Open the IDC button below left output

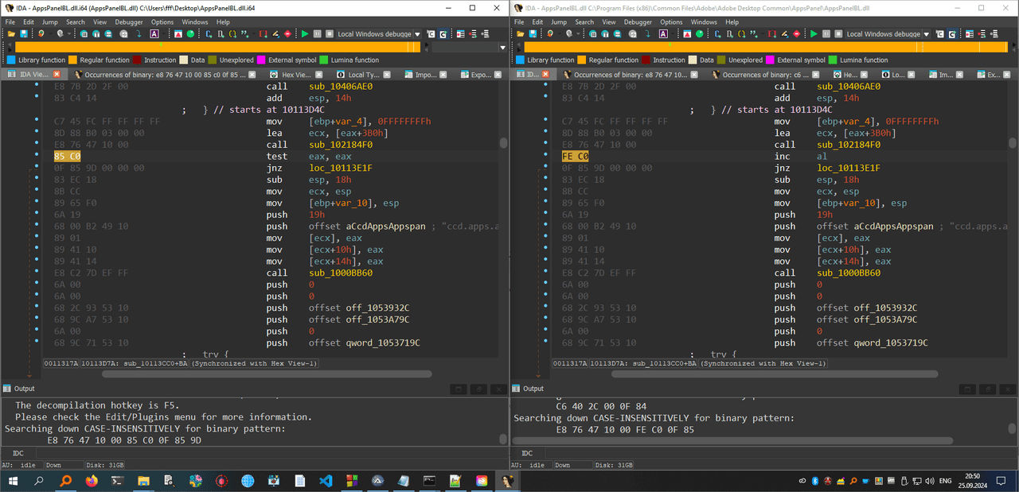pyautogui.click(x=18, y=453)
